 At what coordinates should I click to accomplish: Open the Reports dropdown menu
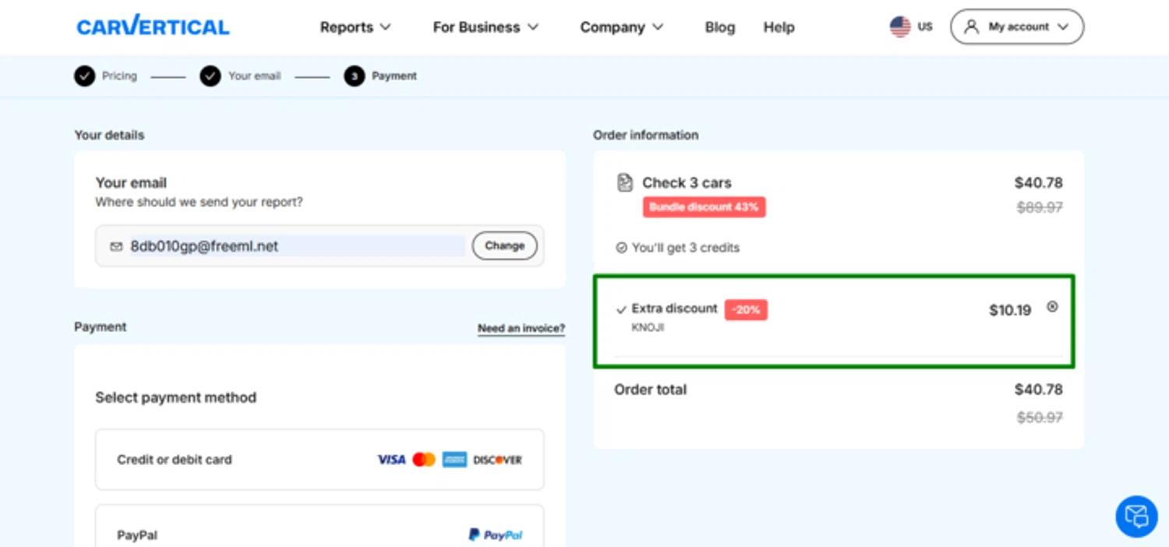[x=355, y=27]
